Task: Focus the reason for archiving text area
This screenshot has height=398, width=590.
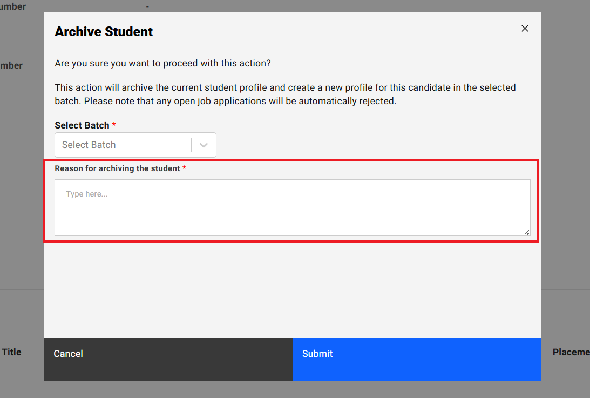Action: click(x=292, y=207)
